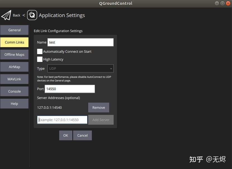This screenshot has height=169, width=232.
Task: Click the Add Server button
Action: point(101,120)
